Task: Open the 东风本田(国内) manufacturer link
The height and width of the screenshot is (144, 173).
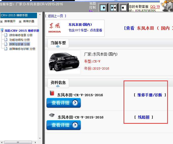Action: [80, 25]
